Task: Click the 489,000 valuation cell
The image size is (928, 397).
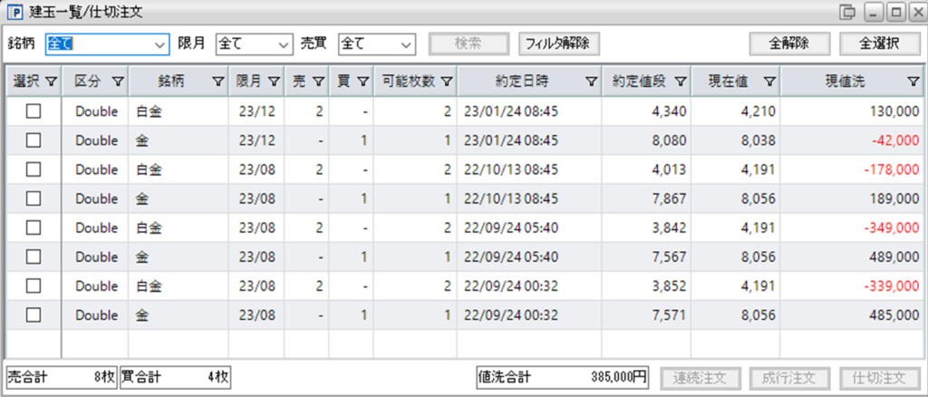Action: pyautogui.click(x=851, y=257)
